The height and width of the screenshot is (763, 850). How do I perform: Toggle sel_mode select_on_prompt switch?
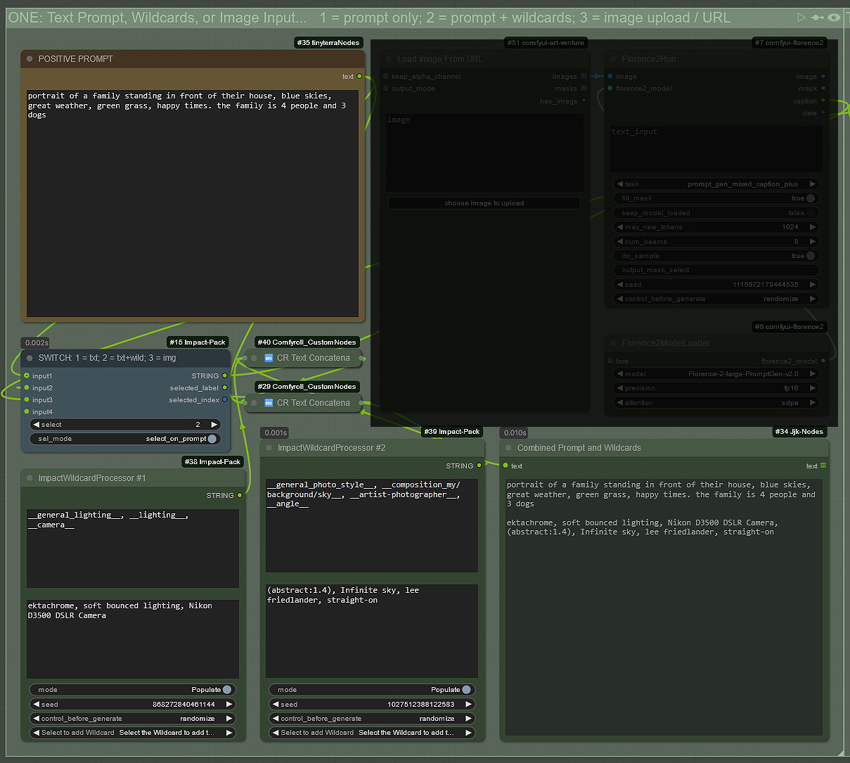click(212, 439)
